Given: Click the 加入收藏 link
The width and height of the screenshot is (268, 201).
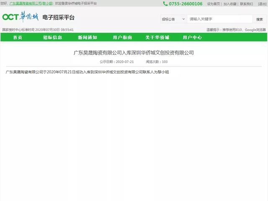Looking at the screenshot, I should click(x=230, y=4).
